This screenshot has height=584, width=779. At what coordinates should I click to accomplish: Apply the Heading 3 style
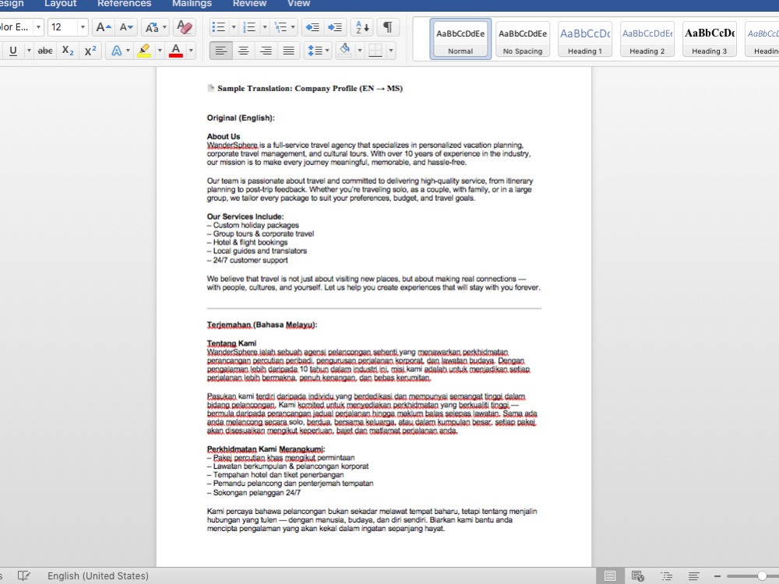tap(709, 39)
